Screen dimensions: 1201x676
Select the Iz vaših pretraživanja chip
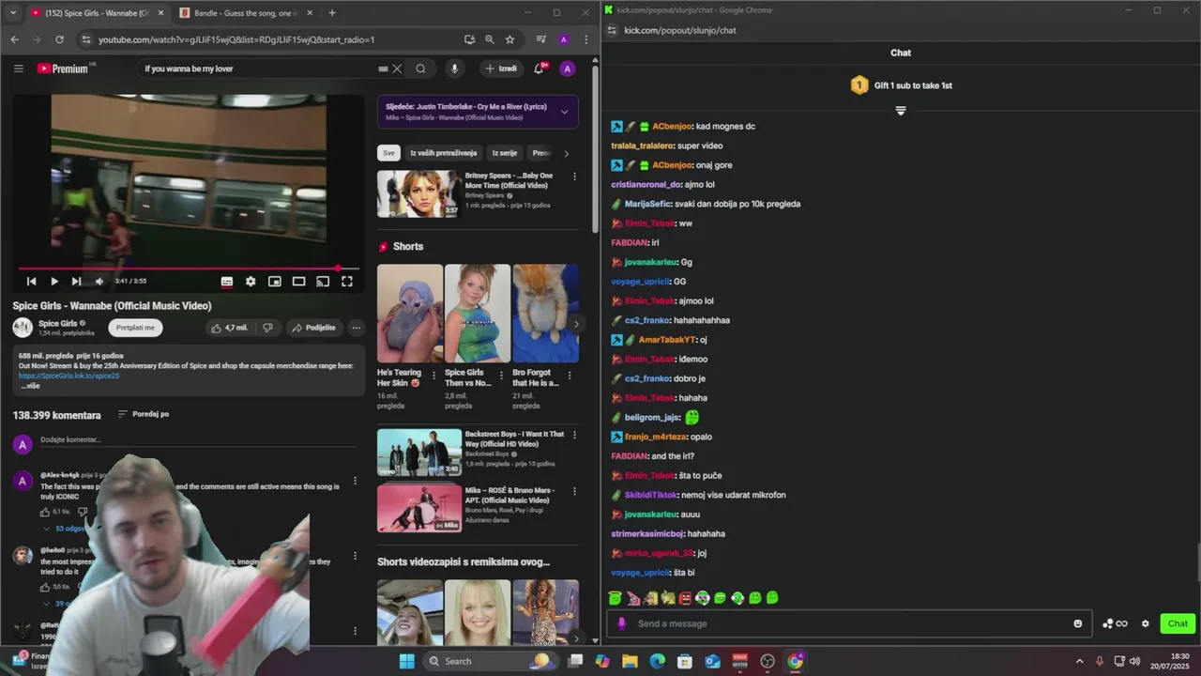[x=444, y=153]
